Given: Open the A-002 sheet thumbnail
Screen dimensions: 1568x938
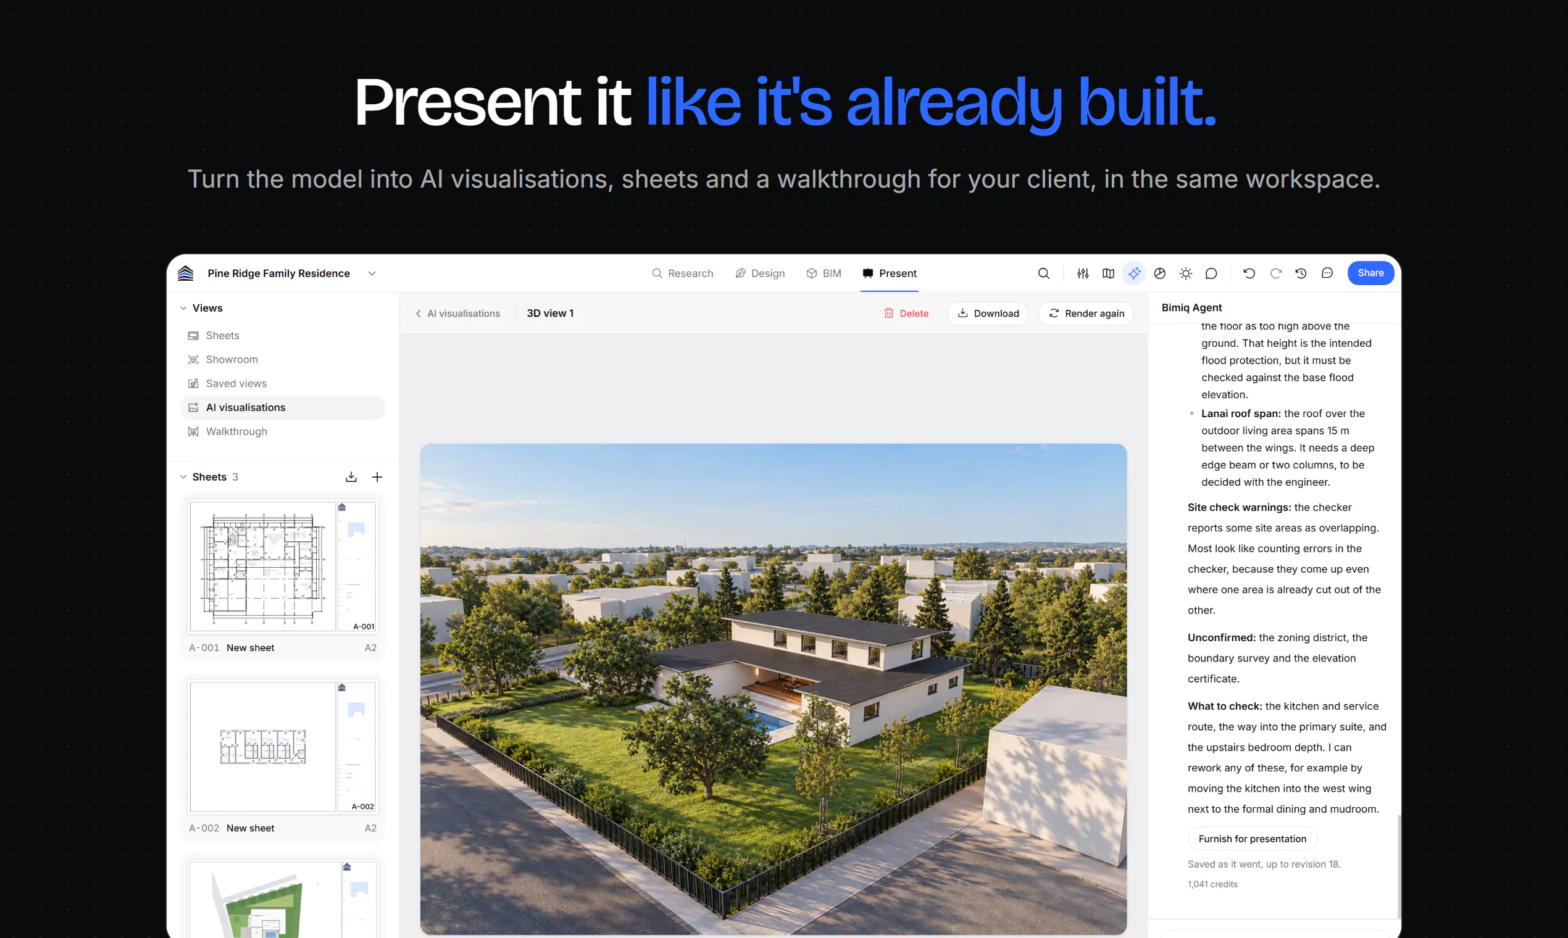Looking at the screenshot, I should [283, 747].
